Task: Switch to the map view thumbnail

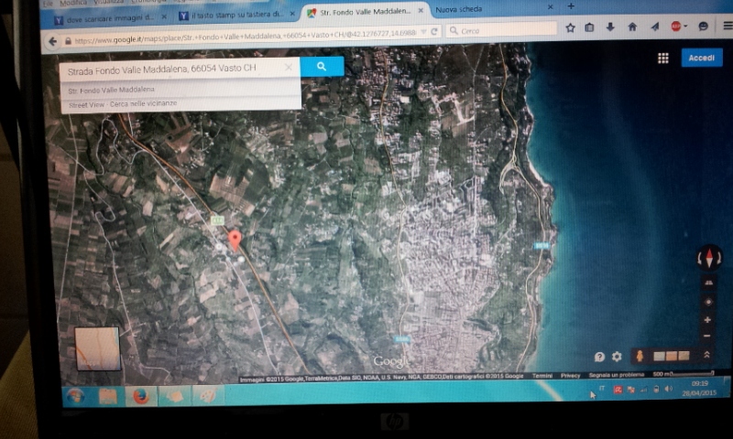Action: [97, 348]
